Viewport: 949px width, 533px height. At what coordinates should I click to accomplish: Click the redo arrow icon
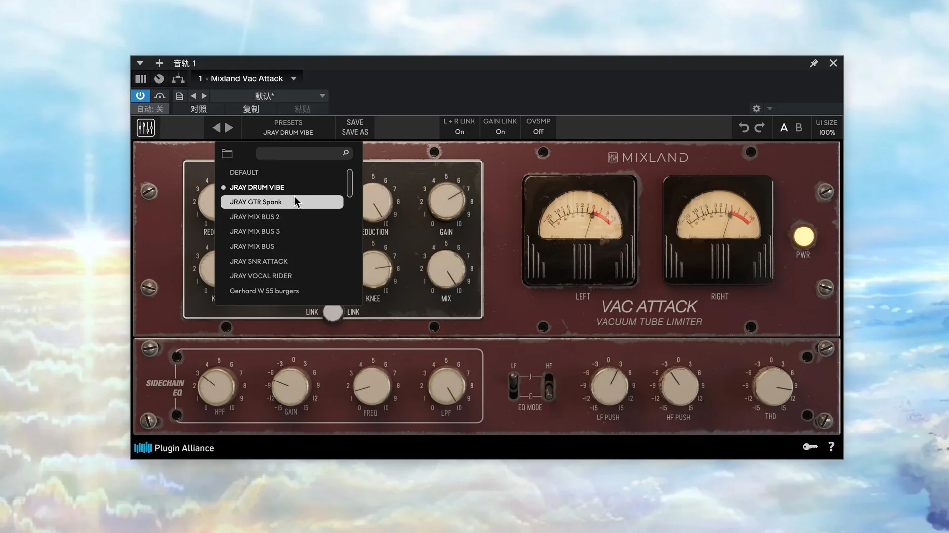[x=760, y=128]
